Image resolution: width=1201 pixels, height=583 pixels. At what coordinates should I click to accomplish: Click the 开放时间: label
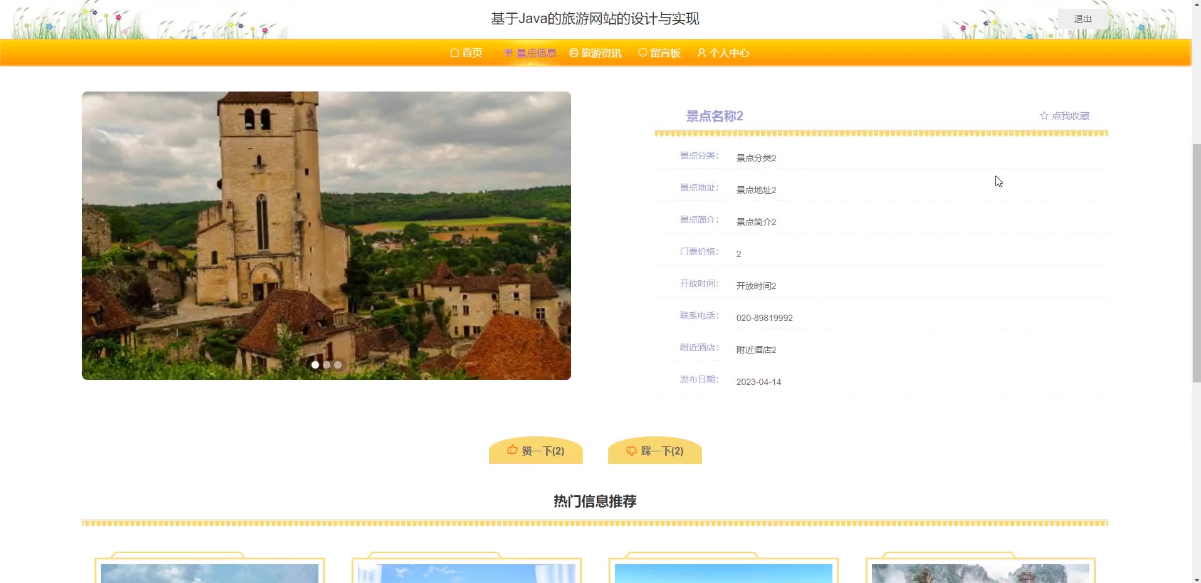pyautogui.click(x=699, y=283)
